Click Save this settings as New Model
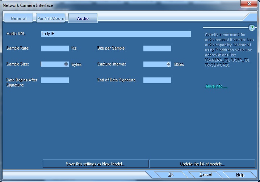Screen dimensions: 260x182 click(96, 164)
